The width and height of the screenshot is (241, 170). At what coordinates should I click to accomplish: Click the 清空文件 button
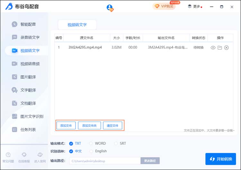112,125
